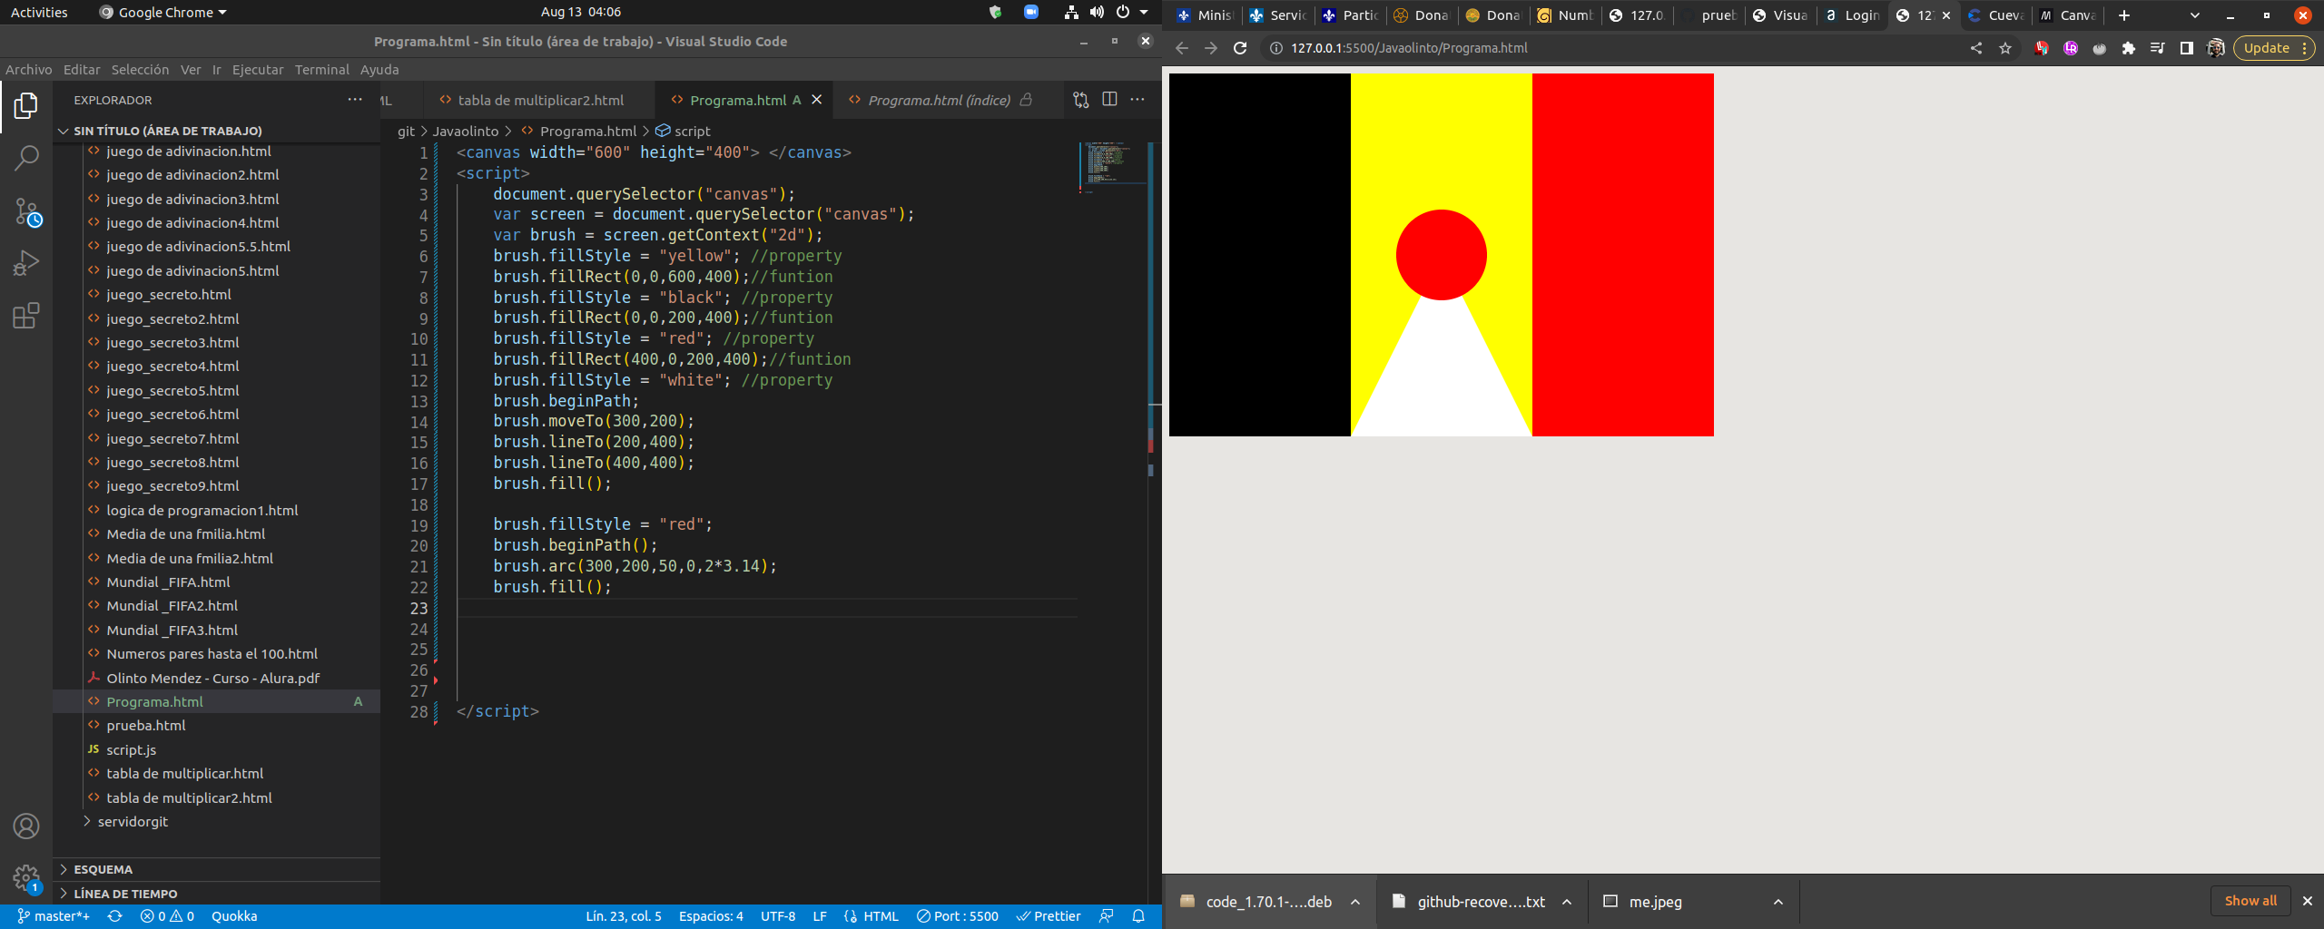This screenshot has width=2324, height=929.
Task: Open the Accounts icon in activity bar
Action: (26, 826)
